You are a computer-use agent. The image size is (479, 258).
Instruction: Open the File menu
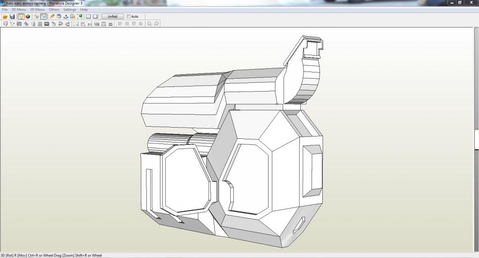(x=5, y=9)
